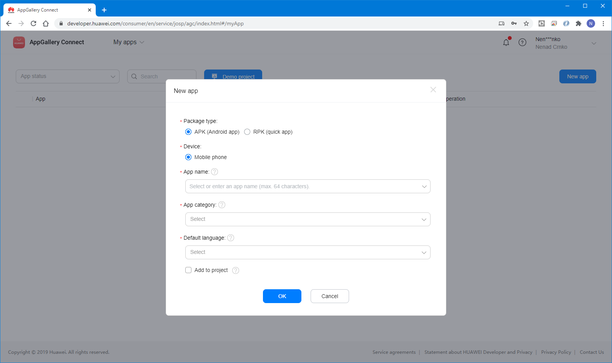Reload the current page
The width and height of the screenshot is (612, 363).
33,23
